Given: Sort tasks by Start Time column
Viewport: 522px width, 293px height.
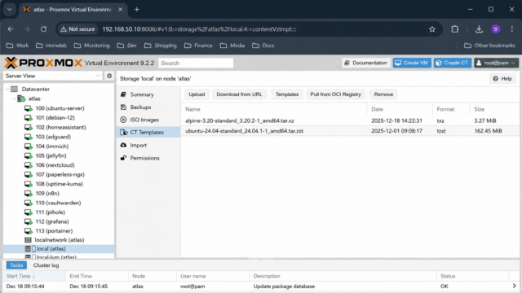Looking at the screenshot, I should coord(34,276).
